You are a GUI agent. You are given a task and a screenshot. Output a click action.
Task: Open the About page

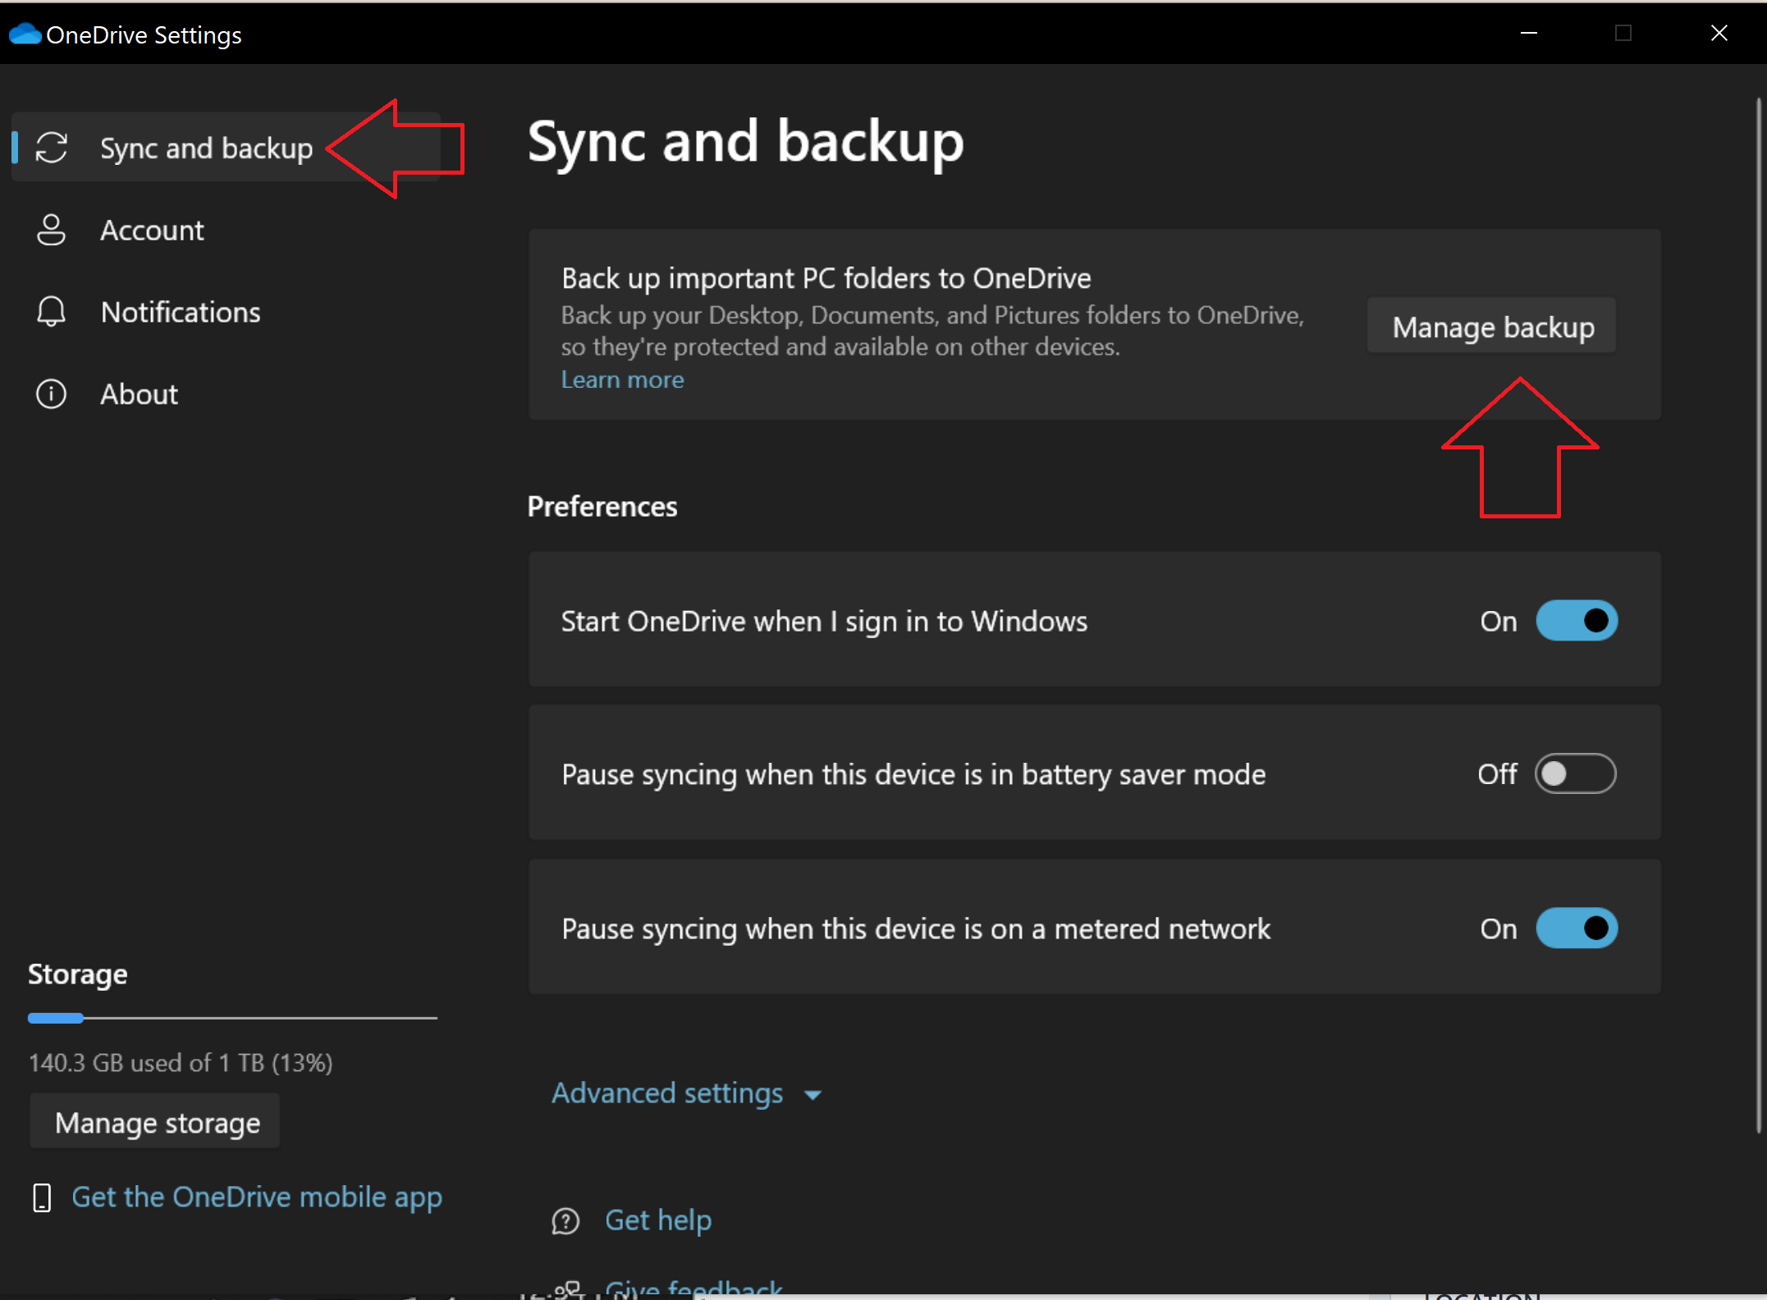(139, 395)
